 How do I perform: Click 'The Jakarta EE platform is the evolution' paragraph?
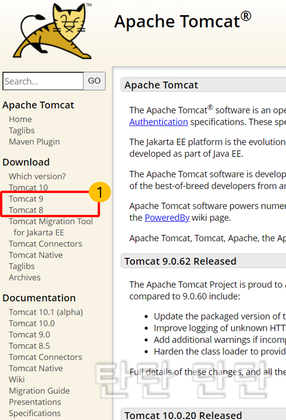(x=207, y=148)
